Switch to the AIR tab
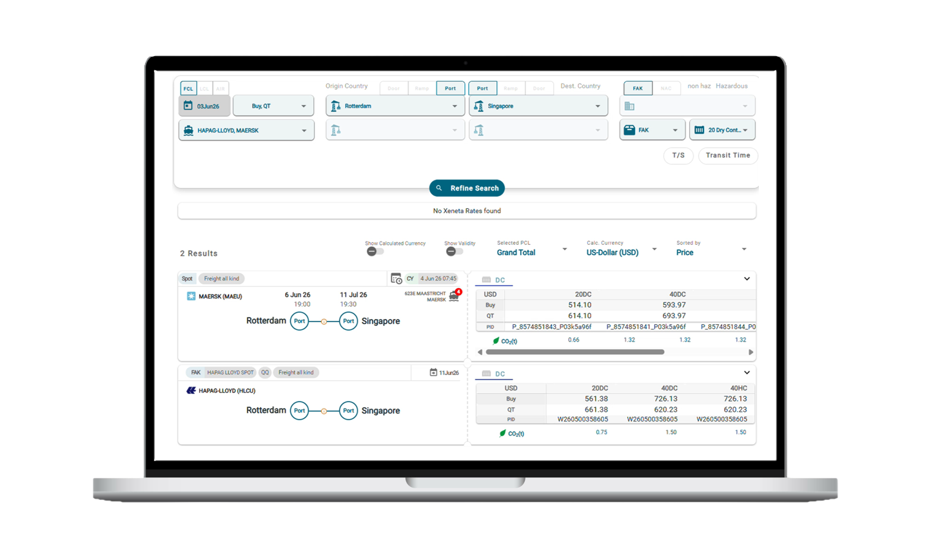931x558 pixels. (220, 88)
